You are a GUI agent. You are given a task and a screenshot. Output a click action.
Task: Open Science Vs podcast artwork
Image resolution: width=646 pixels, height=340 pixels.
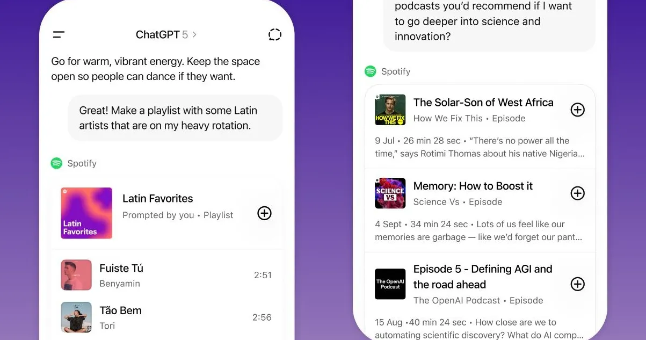(390, 193)
